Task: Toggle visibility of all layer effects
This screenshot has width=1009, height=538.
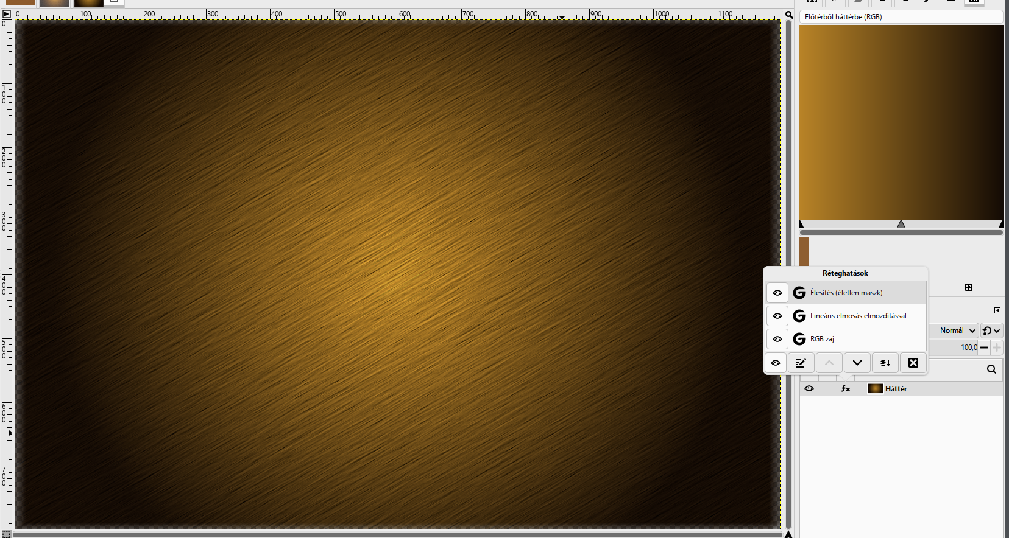Action: [776, 363]
